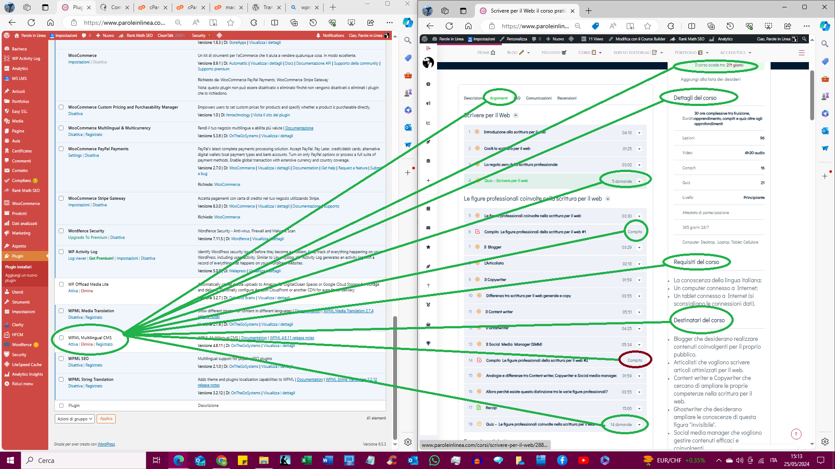Click the LiteSpeed Cache sidebar item
The width and height of the screenshot is (835, 469).
(27, 365)
